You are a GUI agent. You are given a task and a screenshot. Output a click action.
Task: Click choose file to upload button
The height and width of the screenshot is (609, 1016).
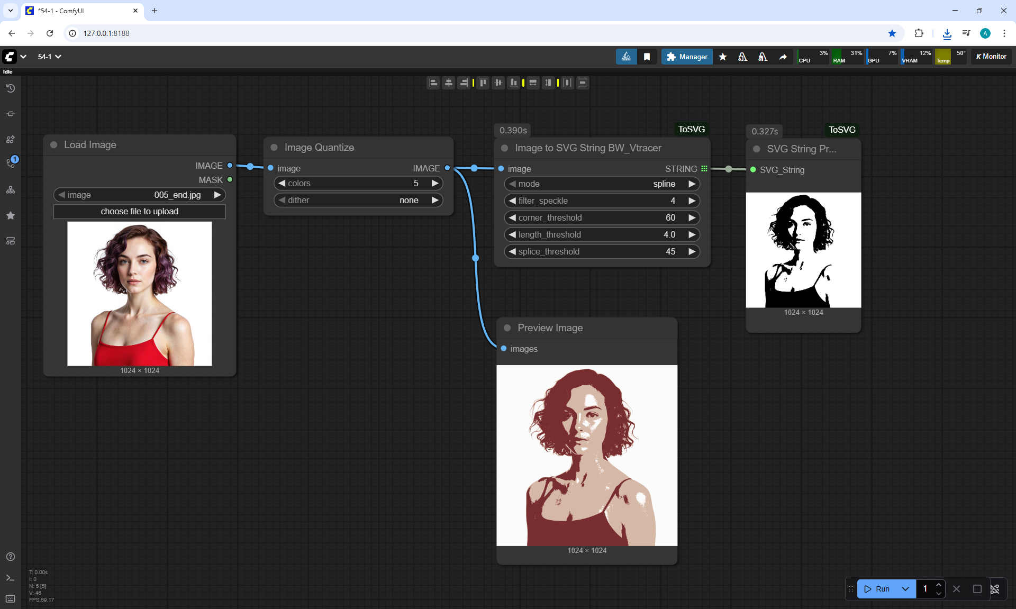pos(140,211)
